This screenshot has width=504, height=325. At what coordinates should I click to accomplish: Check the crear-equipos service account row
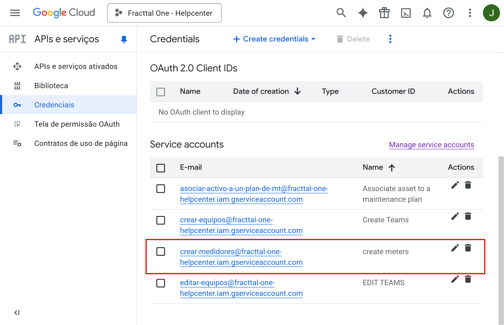point(161,220)
